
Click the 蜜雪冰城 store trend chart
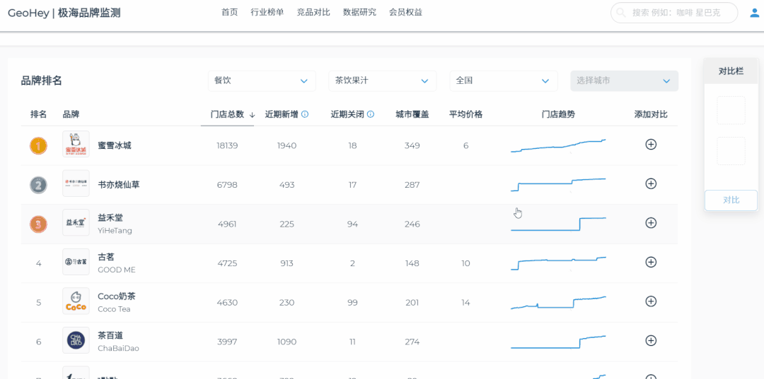pyautogui.click(x=558, y=146)
